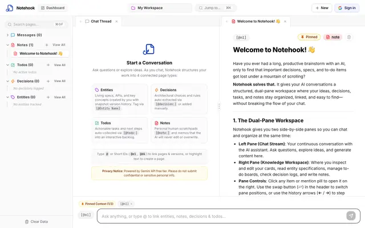Click the Entities info card
Image resolution: width=365 pixels, height=228 pixels.
point(120,99)
